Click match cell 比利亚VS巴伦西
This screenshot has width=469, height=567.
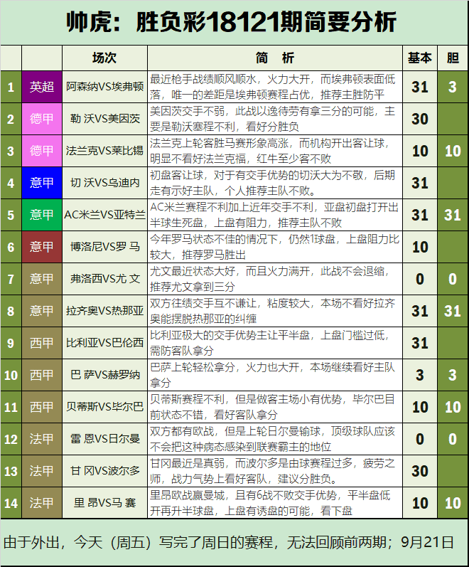(104, 343)
